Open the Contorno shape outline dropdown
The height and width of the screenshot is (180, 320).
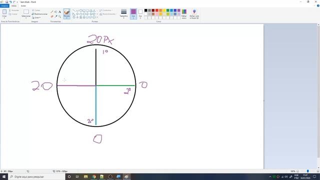[x=106, y=10]
